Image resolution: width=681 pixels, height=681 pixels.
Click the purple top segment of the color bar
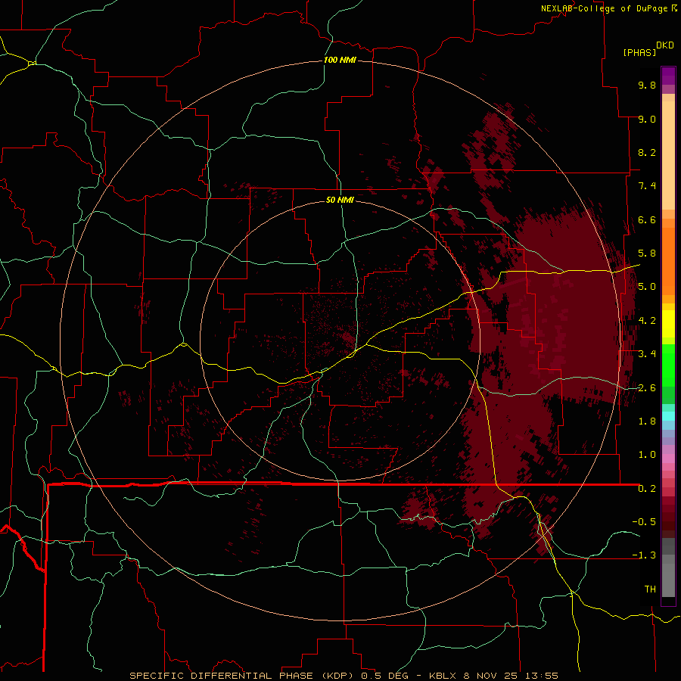coord(668,76)
